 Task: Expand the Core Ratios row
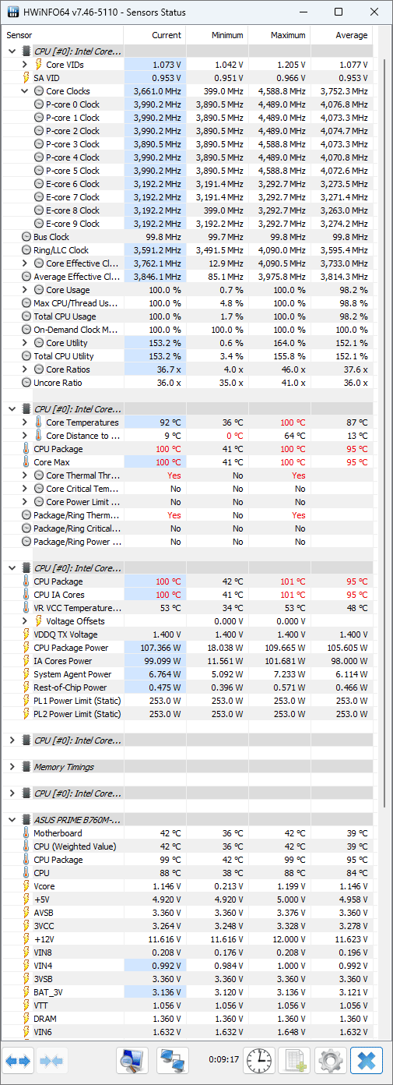point(25,369)
